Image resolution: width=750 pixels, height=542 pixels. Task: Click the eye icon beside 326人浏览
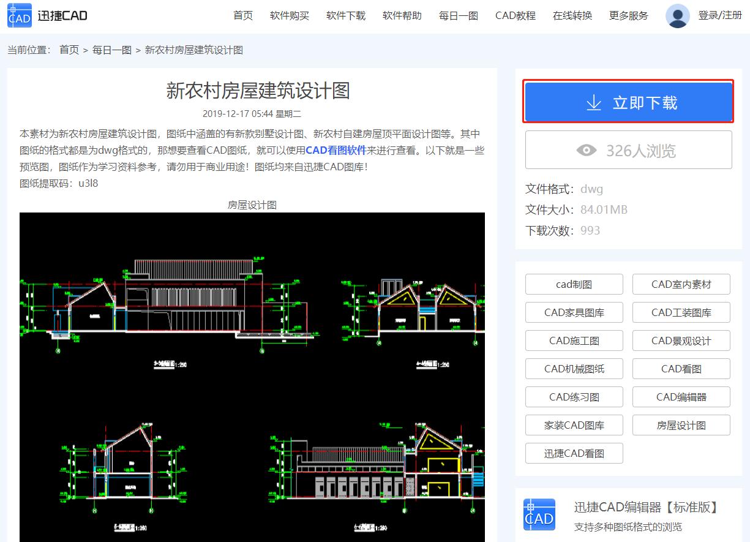587,150
